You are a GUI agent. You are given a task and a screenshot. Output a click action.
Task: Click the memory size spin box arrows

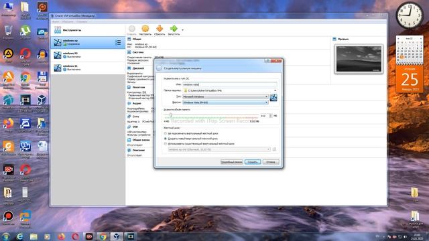point(271,116)
